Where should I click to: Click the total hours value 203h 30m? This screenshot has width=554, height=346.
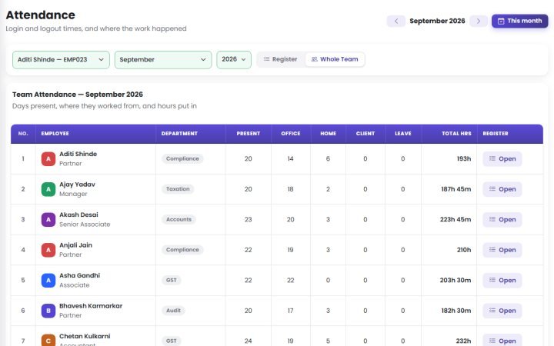pyautogui.click(x=456, y=281)
